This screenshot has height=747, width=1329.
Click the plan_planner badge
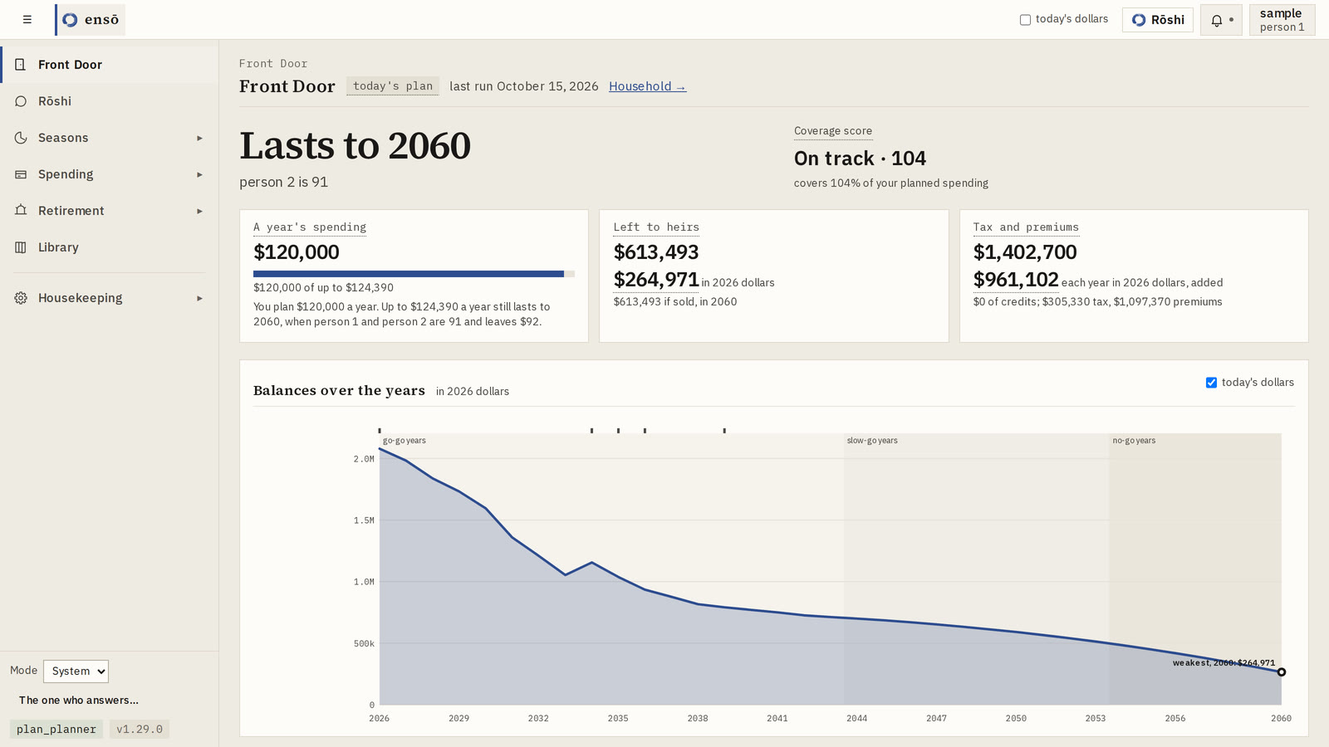coord(56,729)
